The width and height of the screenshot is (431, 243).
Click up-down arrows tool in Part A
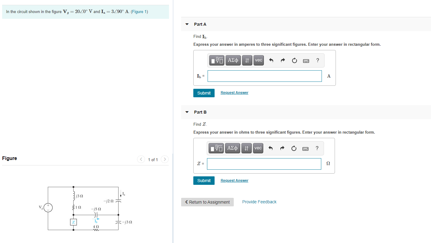(247, 60)
